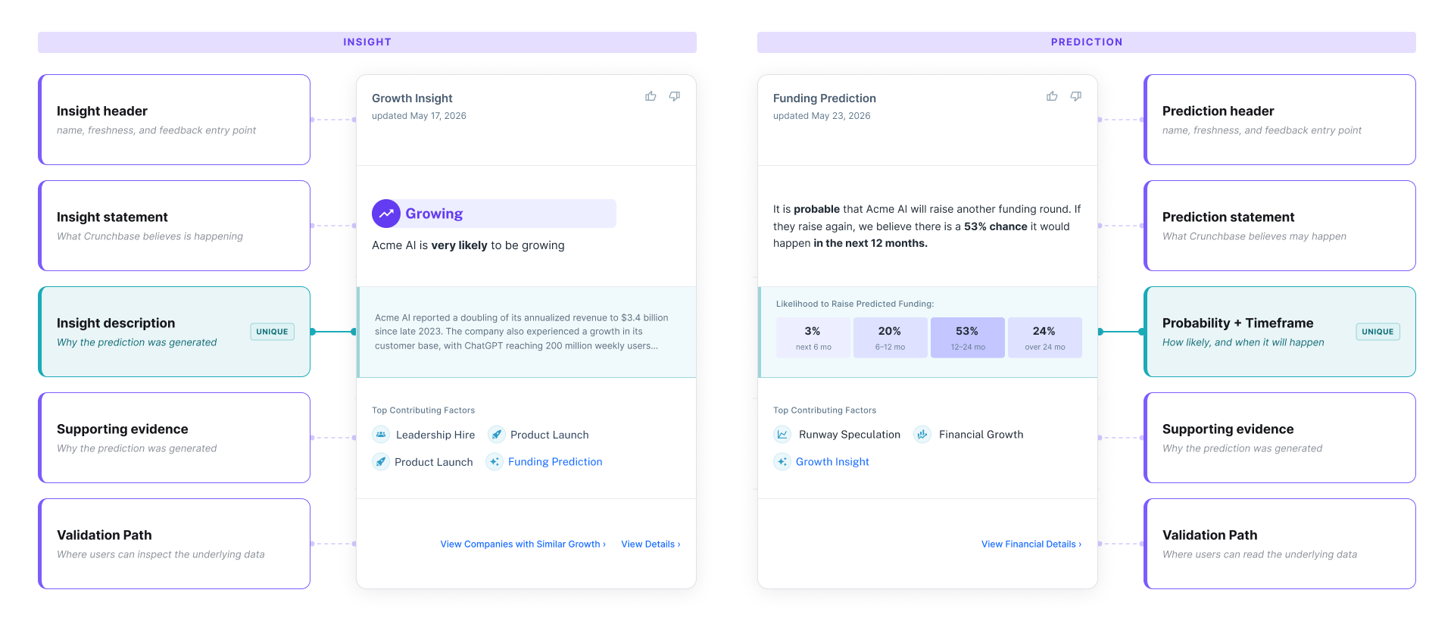Click the Insight description UNIQUE badge
Viewport: 1454px width, 621px height.
click(272, 332)
